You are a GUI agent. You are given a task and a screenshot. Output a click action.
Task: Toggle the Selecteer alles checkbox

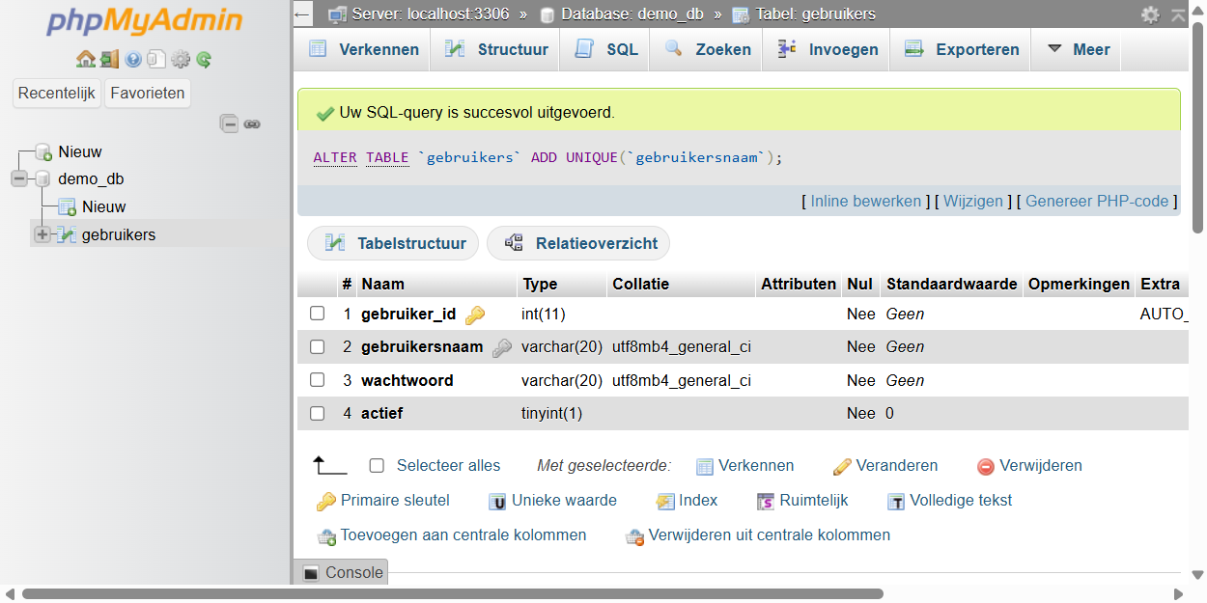(x=377, y=466)
